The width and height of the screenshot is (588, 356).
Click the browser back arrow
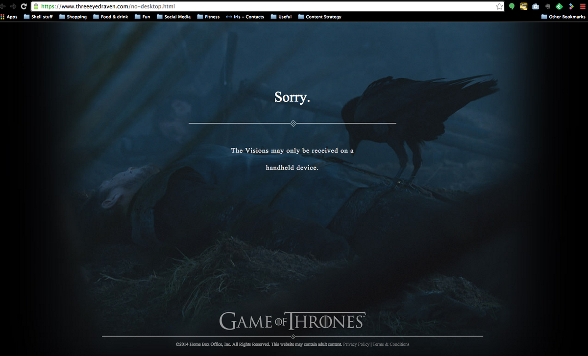tap(2, 6)
